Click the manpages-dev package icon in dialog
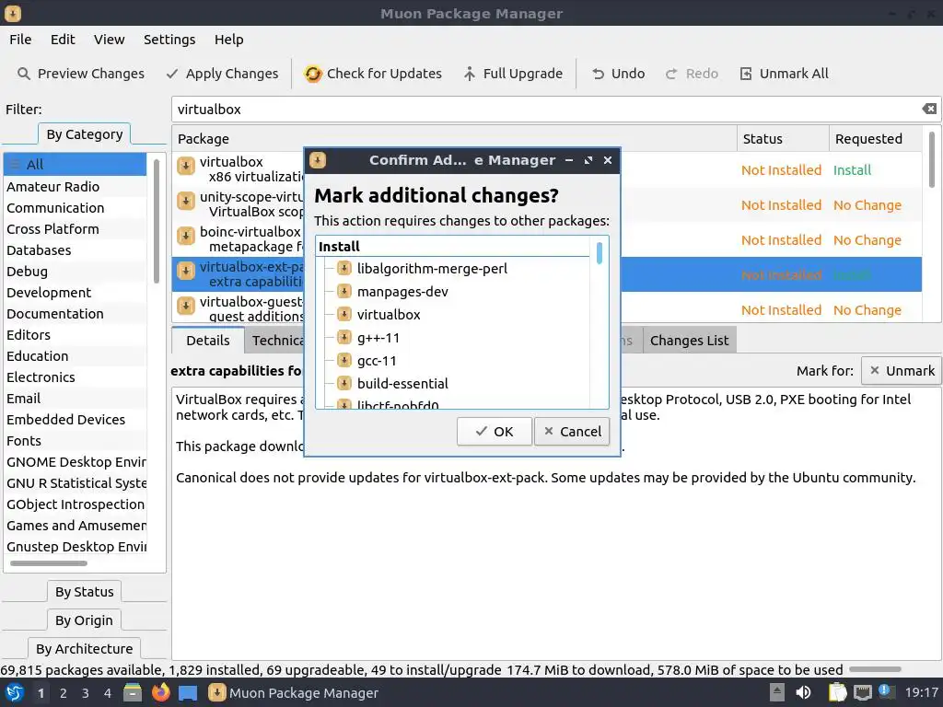The width and height of the screenshot is (943, 707). 344,291
